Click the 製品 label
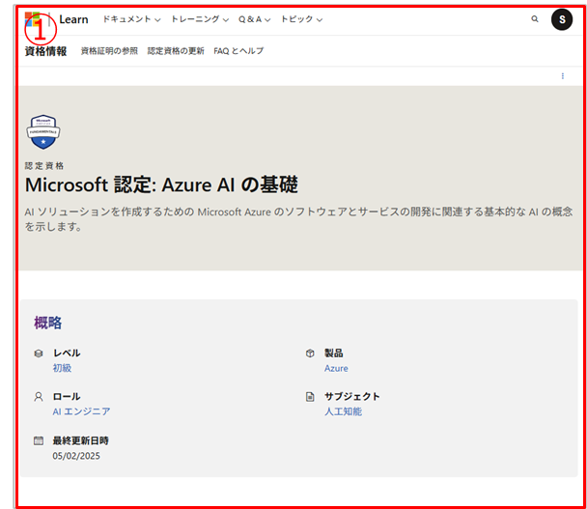 click(333, 353)
